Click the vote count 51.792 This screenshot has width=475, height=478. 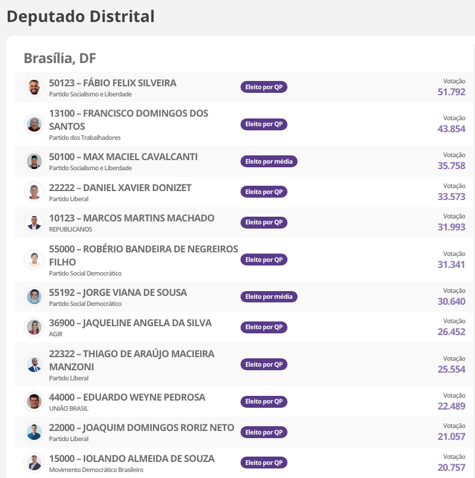451,92
